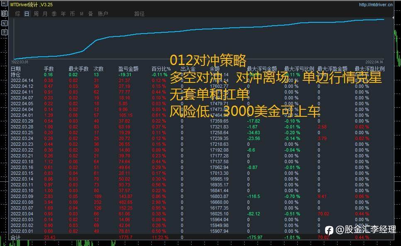401x246 pixels.
Task: Open the question mark help icon
Action: coord(4,32)
